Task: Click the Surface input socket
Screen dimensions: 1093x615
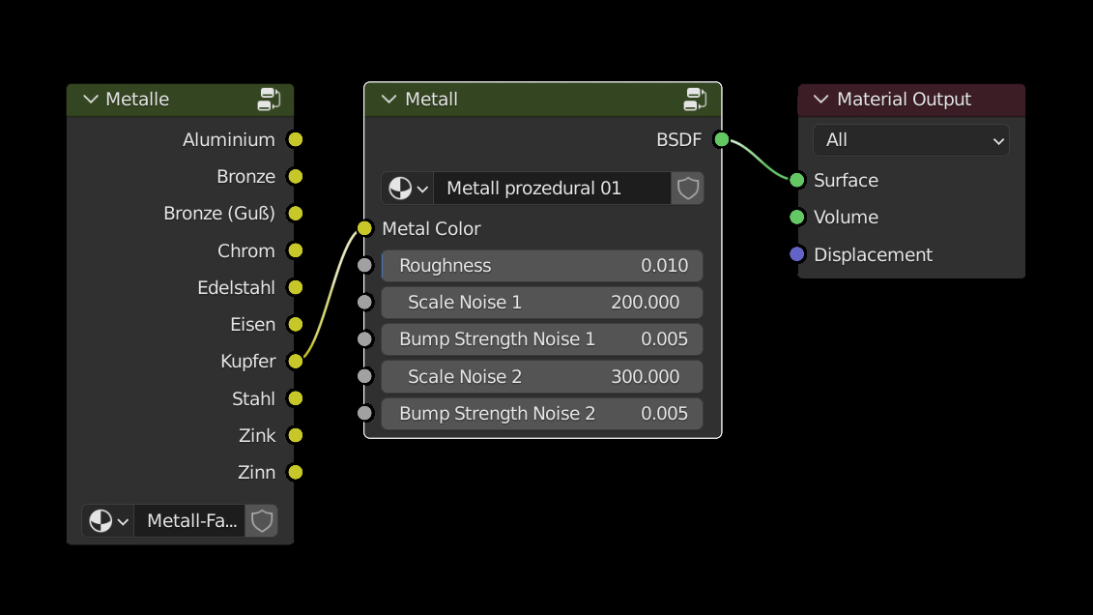Action: coord(797,181)
